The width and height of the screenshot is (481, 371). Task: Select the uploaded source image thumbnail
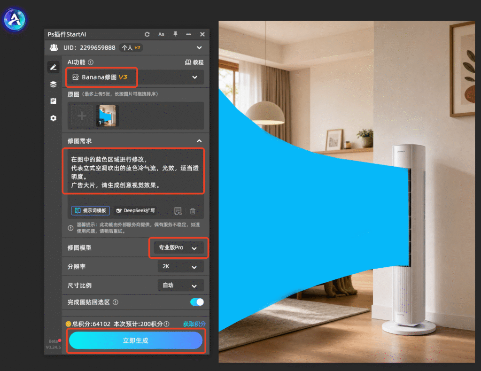point(108,116)
